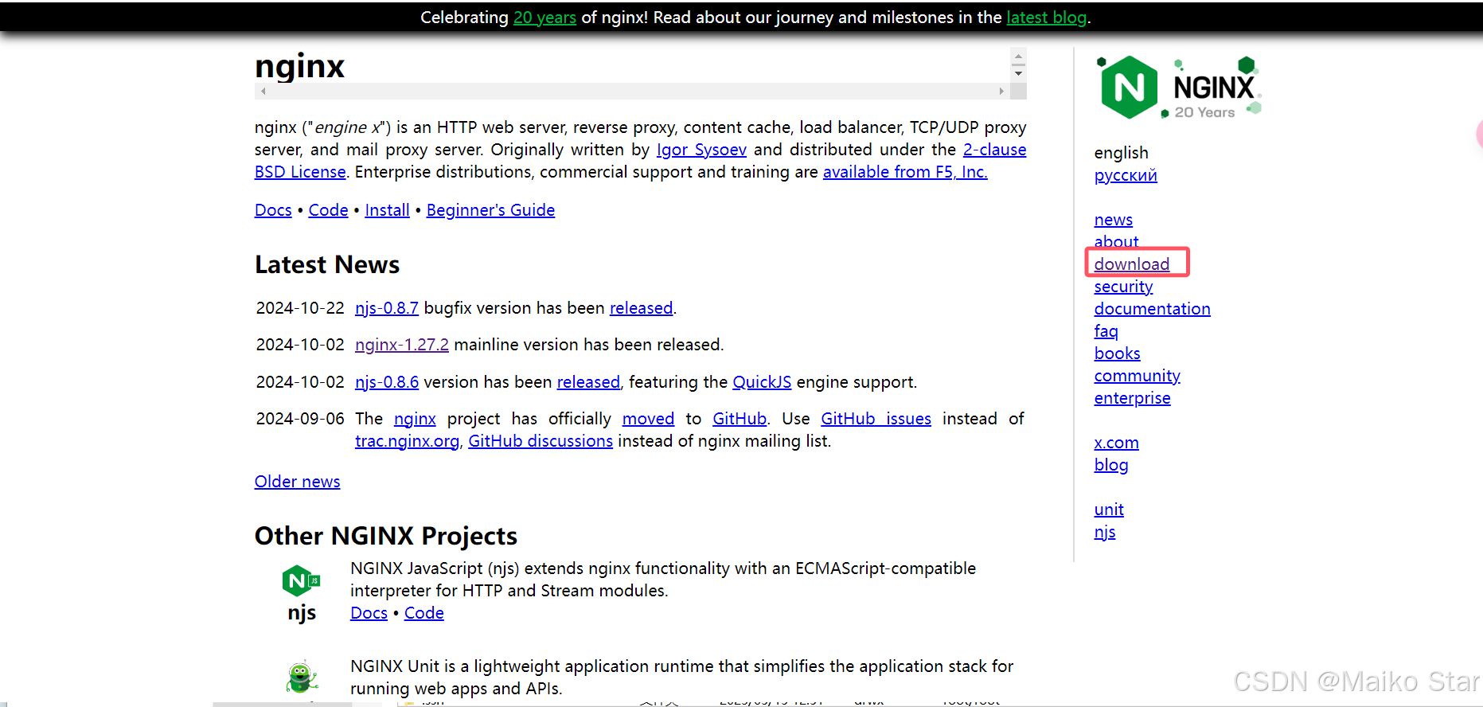1483x707 pixels.
Task: Click the njs project logo icon
Action: click(x=301, y=581)
